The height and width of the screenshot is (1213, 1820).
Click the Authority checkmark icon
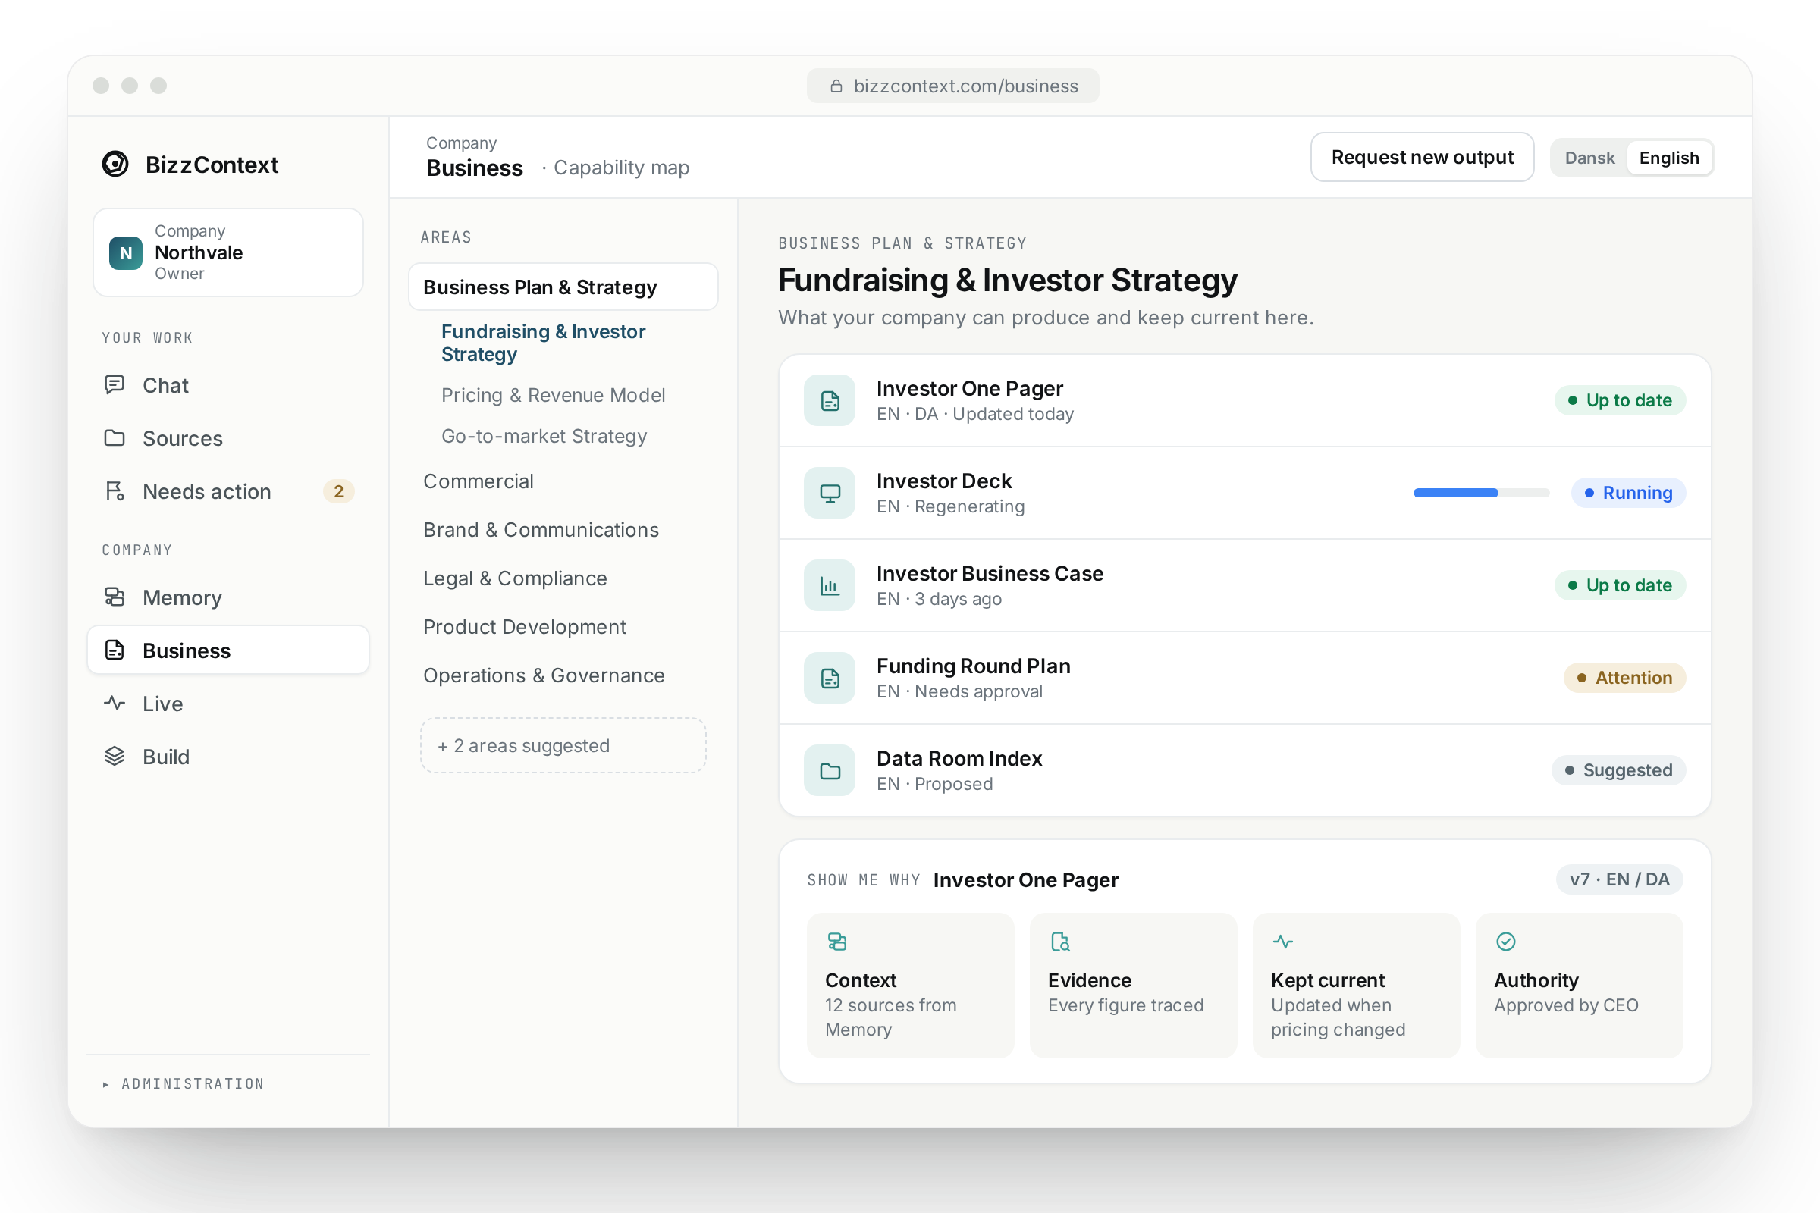coord(1505,942)
